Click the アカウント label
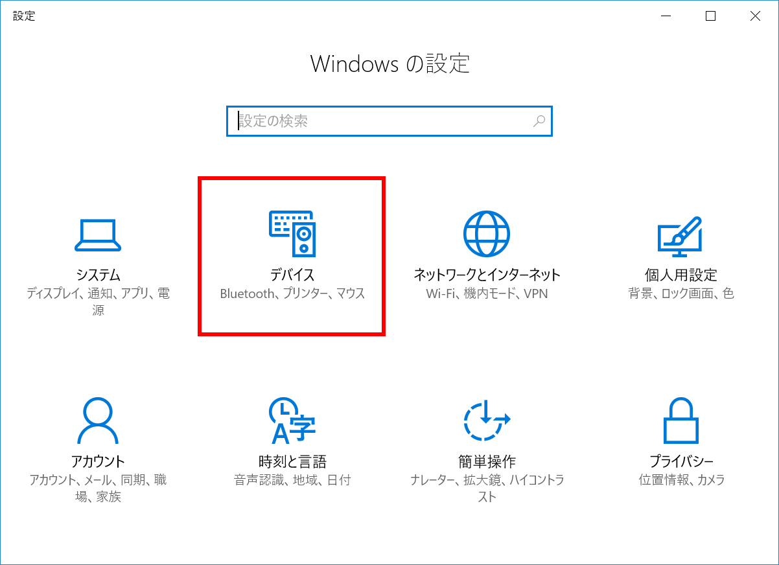Viewport: 779px width, 565px height. click(x=98, y=461)
